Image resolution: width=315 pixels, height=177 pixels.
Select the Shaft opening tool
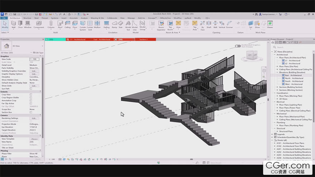point(209,24)
